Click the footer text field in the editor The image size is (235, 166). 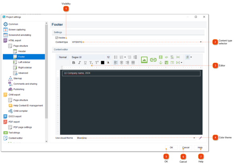pos(131,73)
